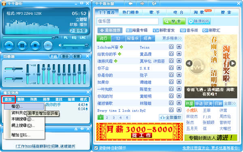Click the equalizer preamp vertical slider
This screenshot has height=152, width=243.
[28, 74]
